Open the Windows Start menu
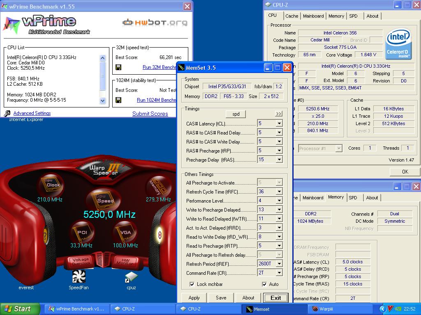Image resolution: width=421 pixels, height=315 pixels. click(x=20, y=309)
